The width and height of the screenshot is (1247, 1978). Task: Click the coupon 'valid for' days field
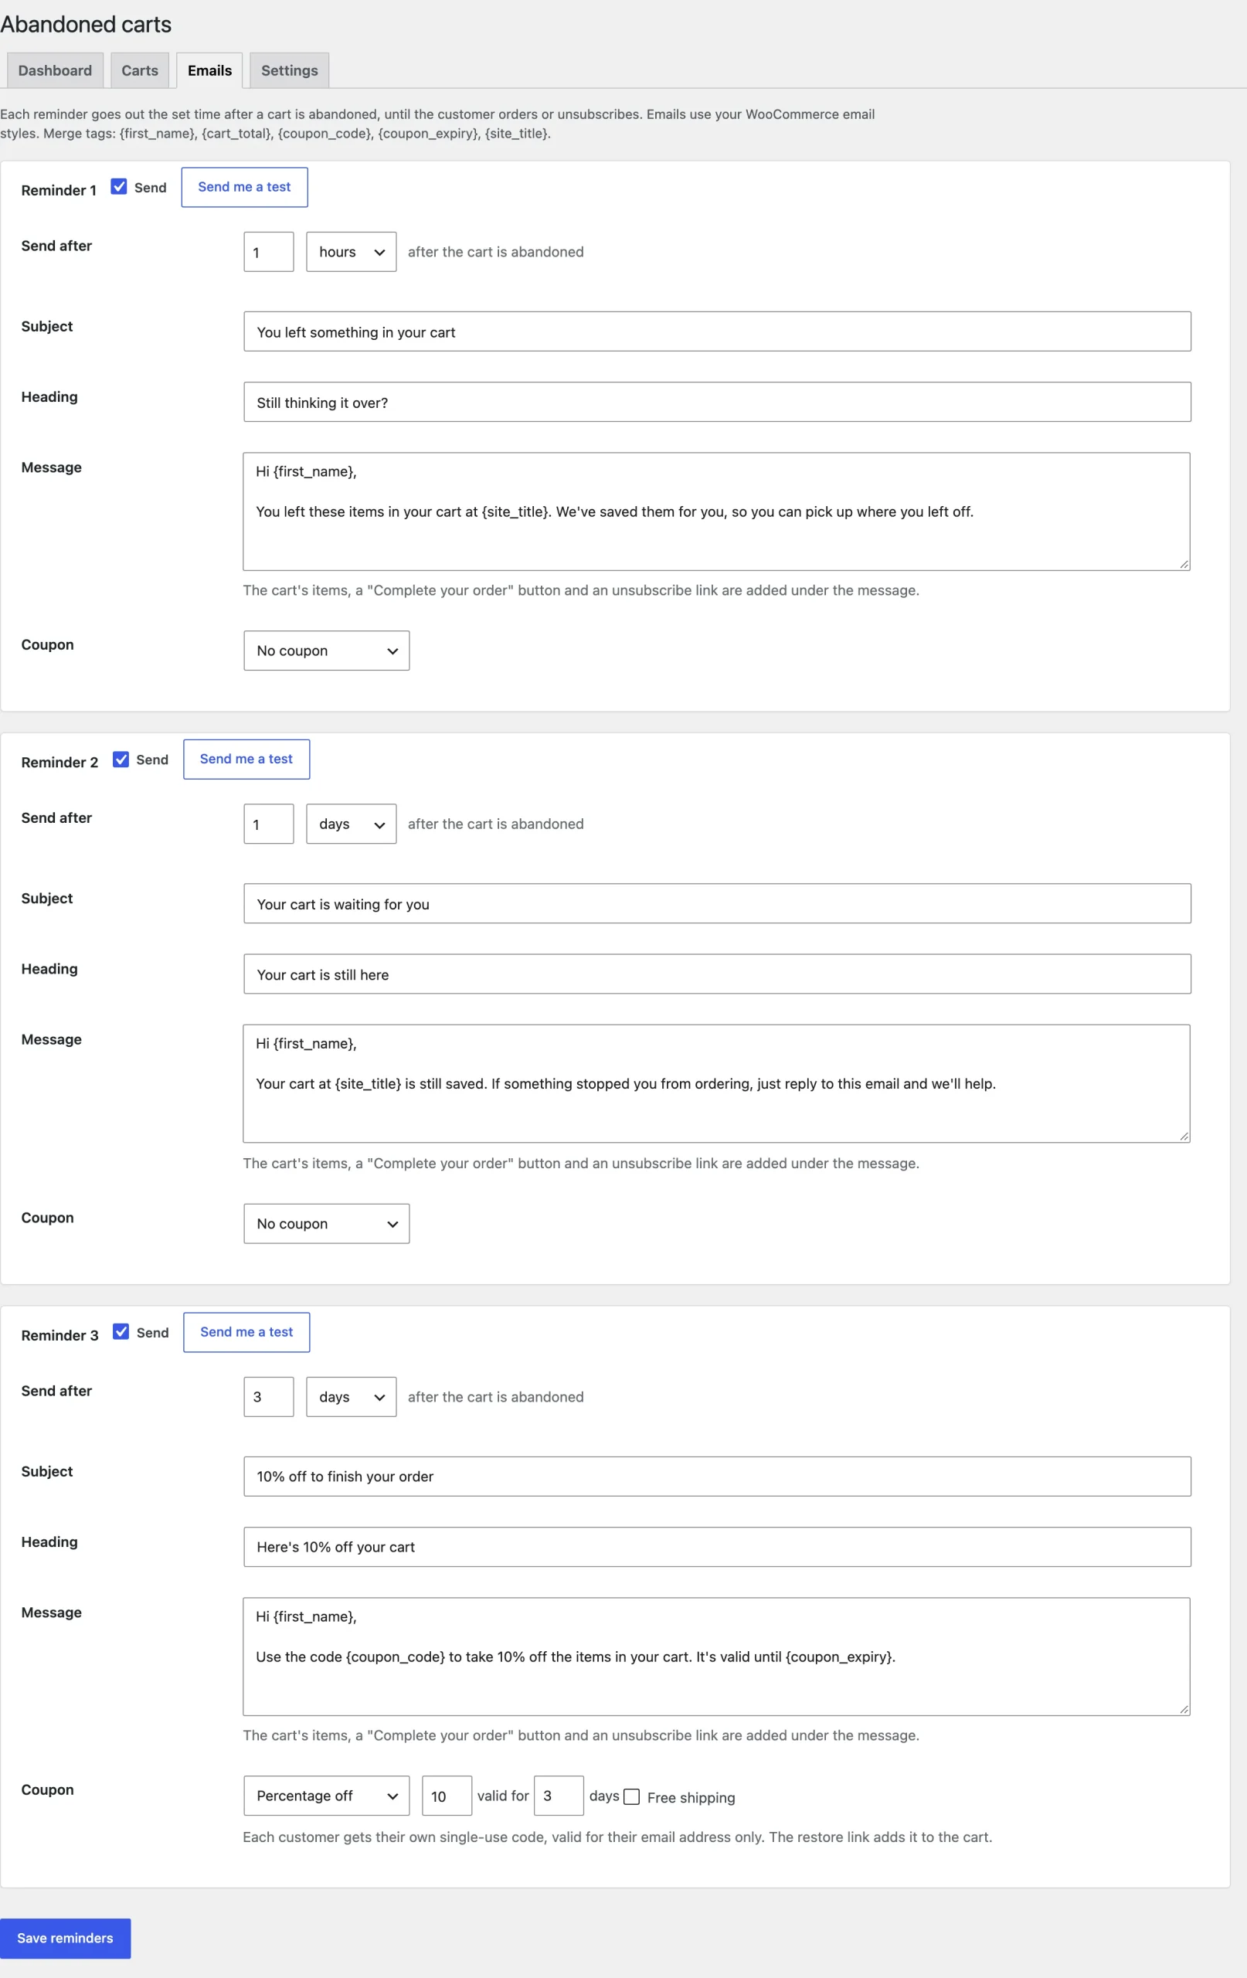click(559, 1796)
